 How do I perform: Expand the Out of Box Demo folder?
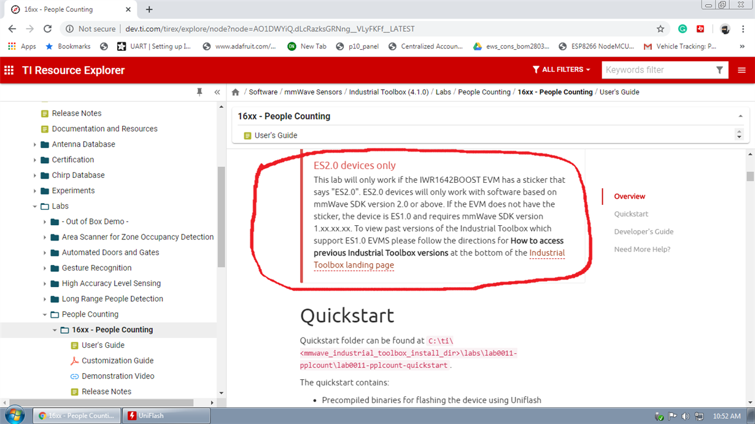[45, 222]
